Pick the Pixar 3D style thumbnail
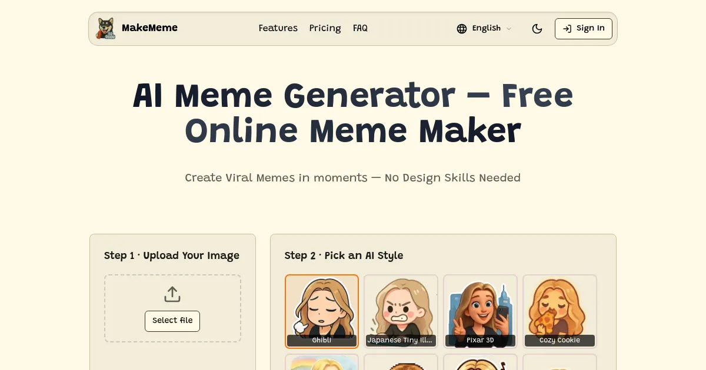706x370 pixels. 480,311
